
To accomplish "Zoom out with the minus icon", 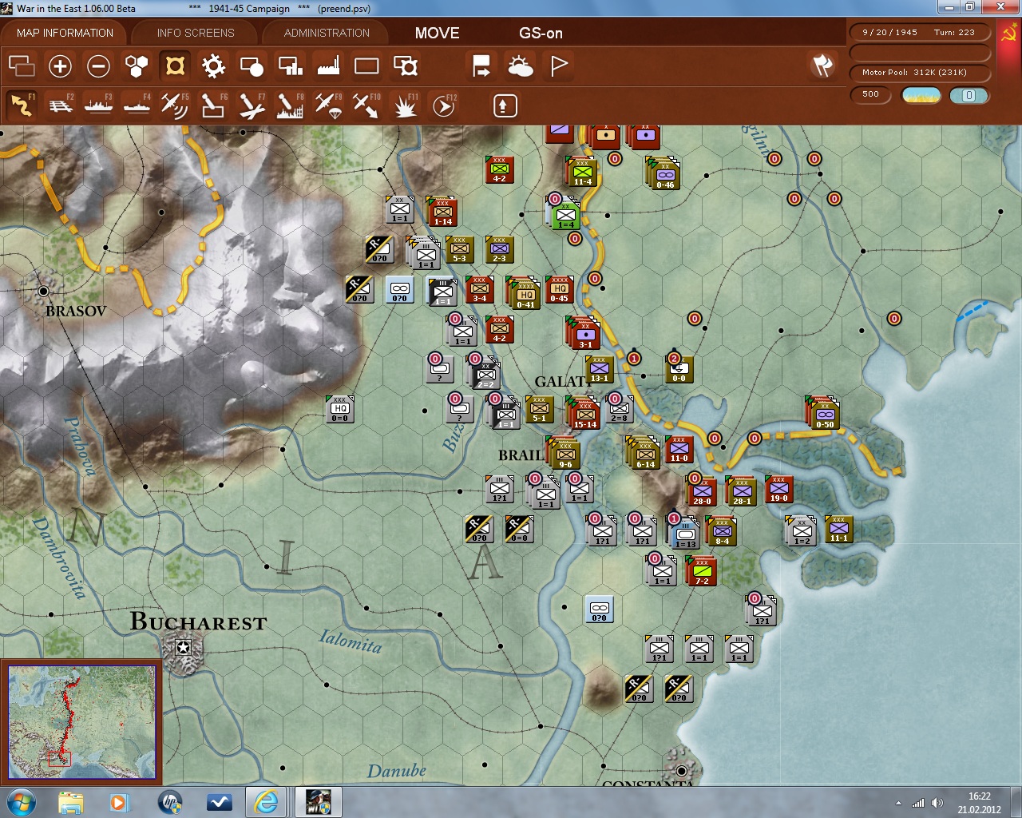I will coord(98,66).
